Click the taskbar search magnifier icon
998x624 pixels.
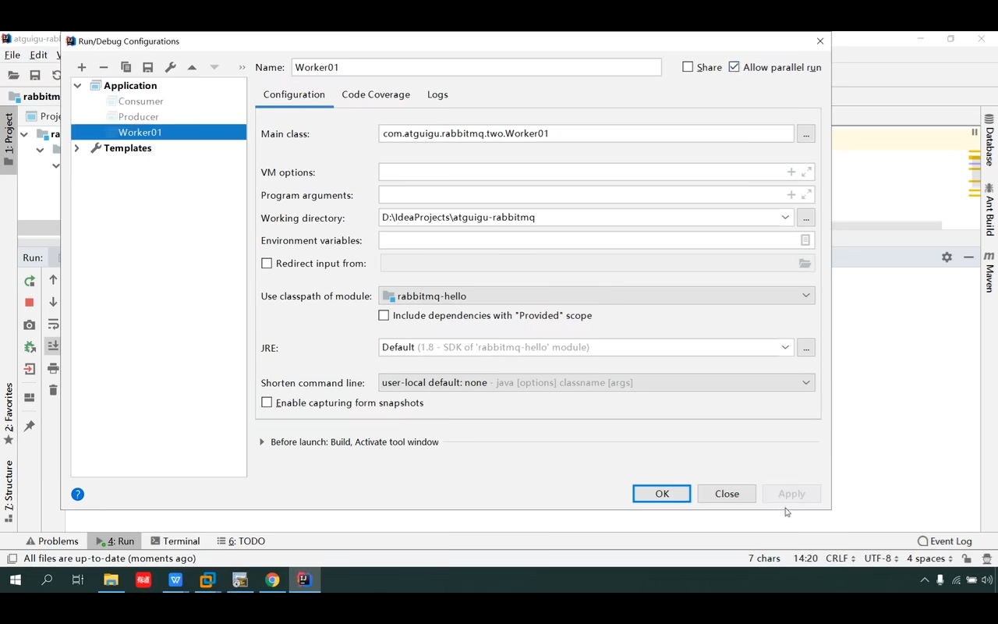click(47, 580)
